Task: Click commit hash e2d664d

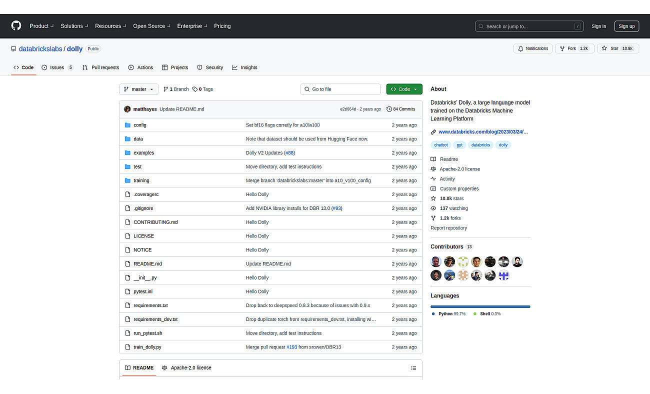Action: 348,109
